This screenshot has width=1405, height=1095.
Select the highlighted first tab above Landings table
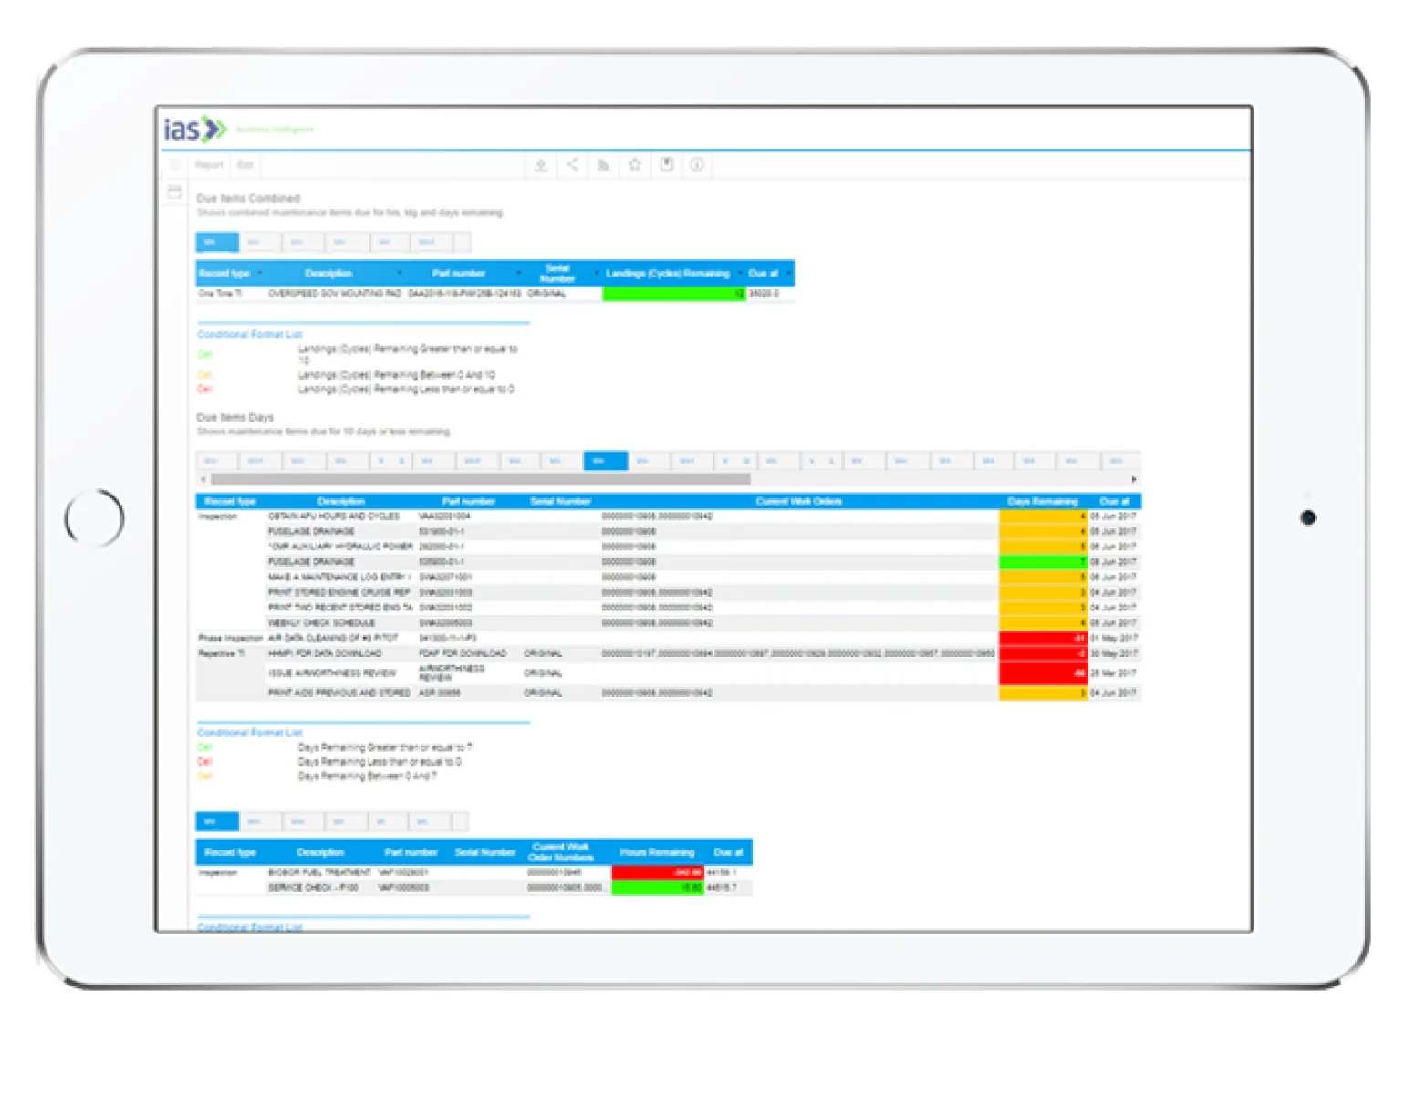coord(217,242)
